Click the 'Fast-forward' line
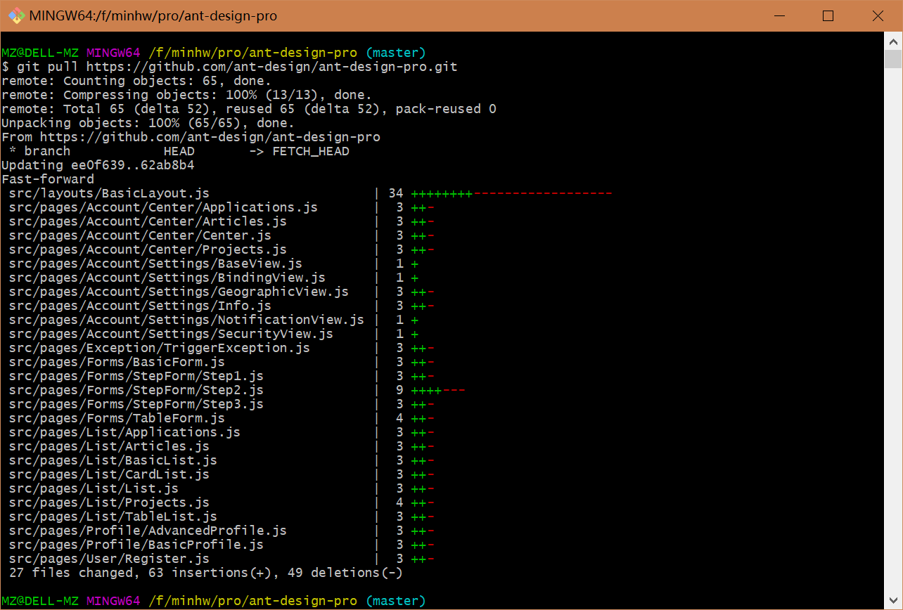The height and width of the screenshot is (610, 903). 48,179
